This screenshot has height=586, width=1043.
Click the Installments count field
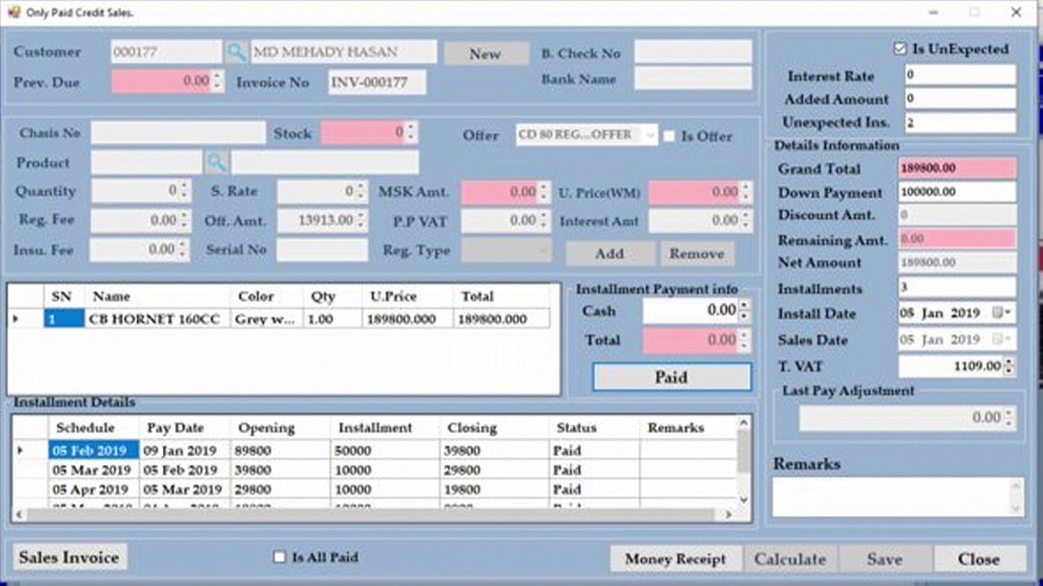coord(957,287)
